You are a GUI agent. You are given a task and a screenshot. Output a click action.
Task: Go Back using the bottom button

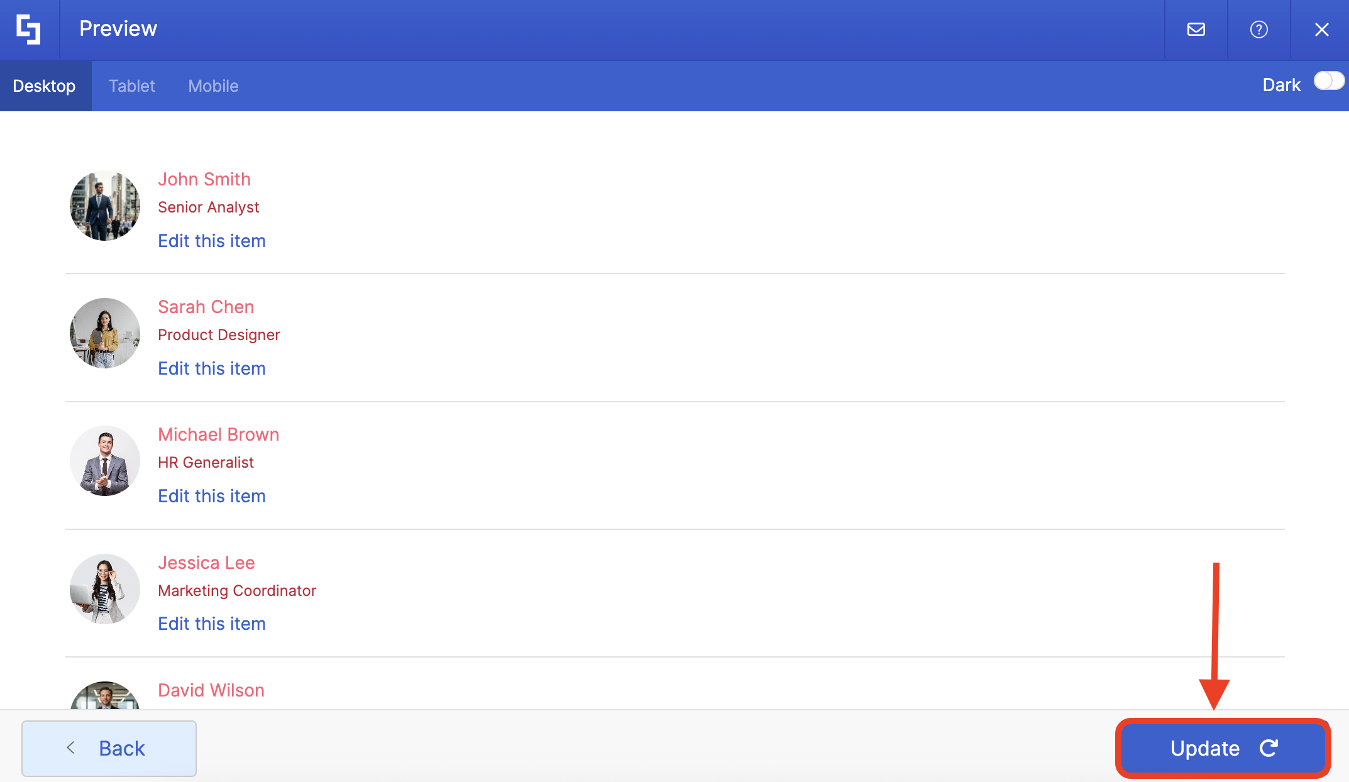click(x=109, y=748)
